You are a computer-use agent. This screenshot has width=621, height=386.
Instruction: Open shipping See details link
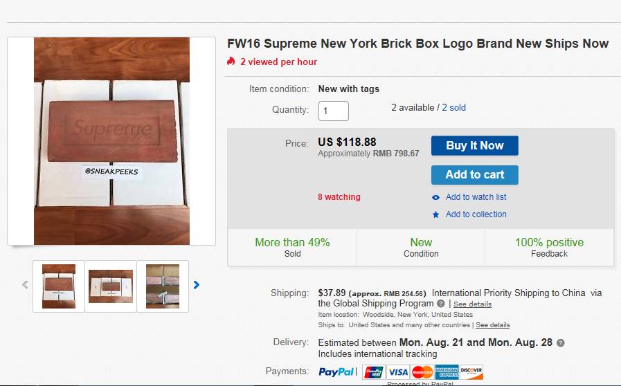pos(473,304)
